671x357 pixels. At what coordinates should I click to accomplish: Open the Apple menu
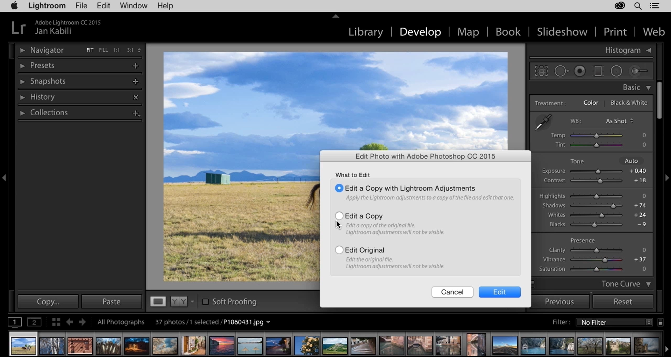(14, 6)
